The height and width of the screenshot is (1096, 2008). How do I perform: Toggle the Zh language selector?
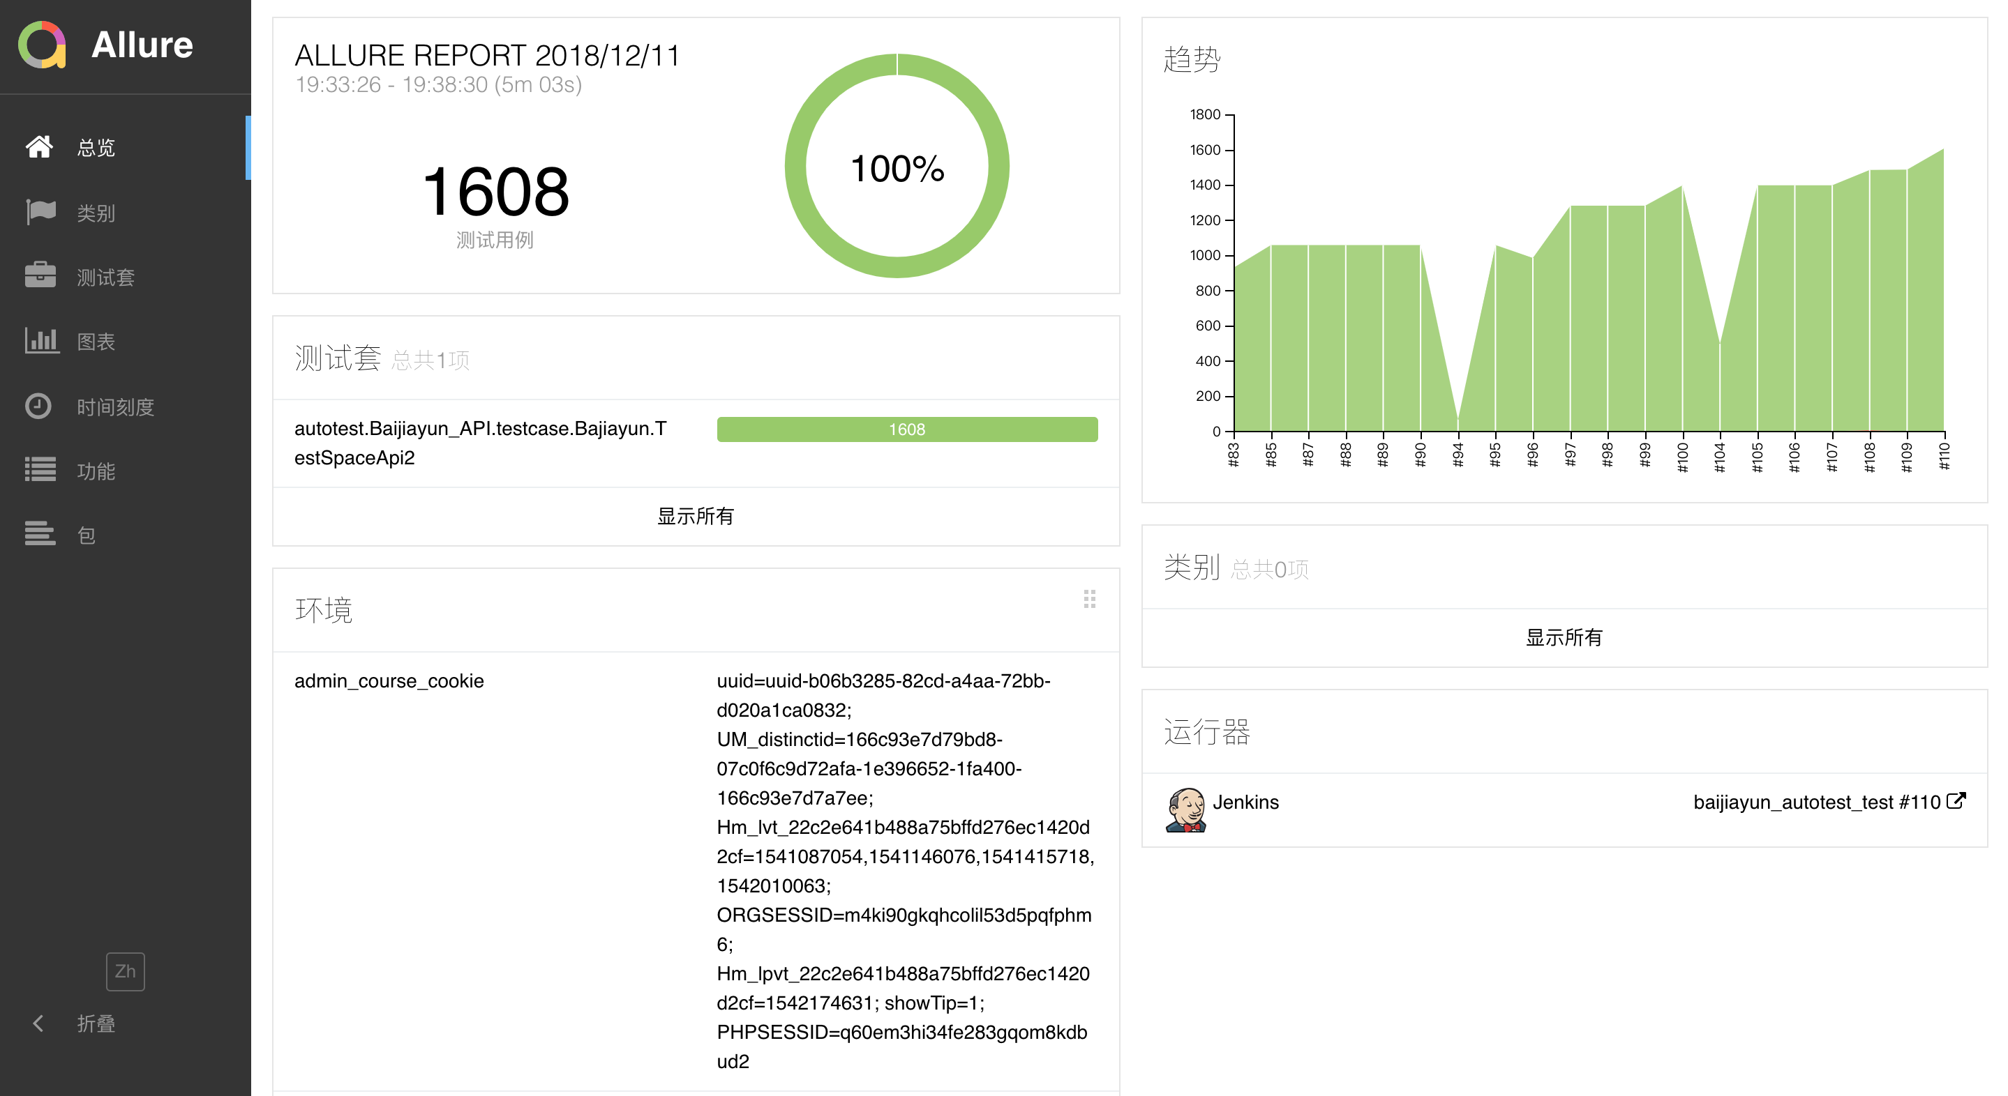click(125, 971)
